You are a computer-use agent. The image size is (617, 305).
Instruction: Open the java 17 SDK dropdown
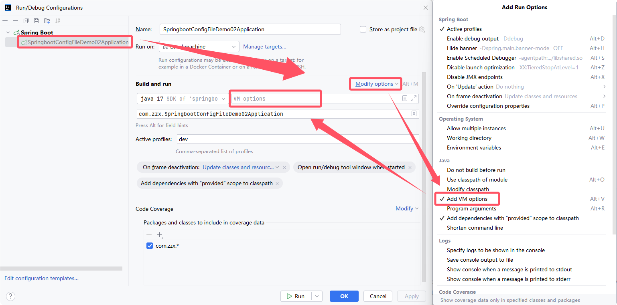click(x=183, y=99)
